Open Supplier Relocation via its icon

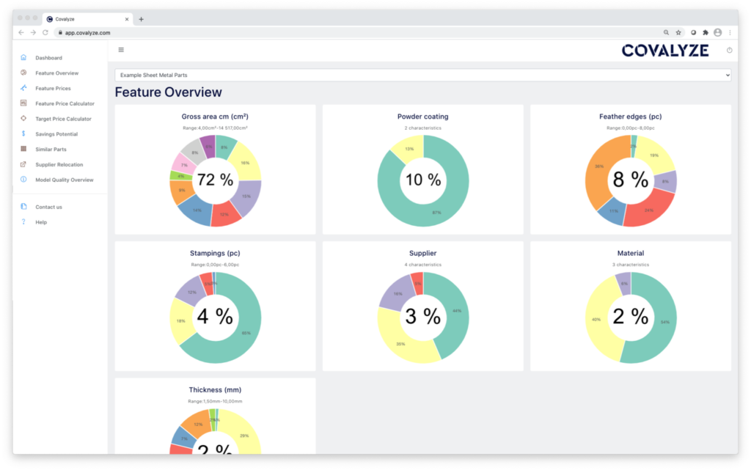pos(23,164)
